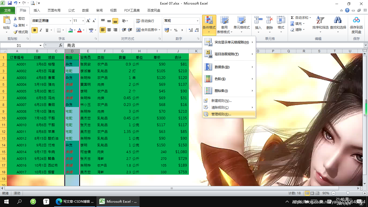Increase font size with large A

(89, 21)
